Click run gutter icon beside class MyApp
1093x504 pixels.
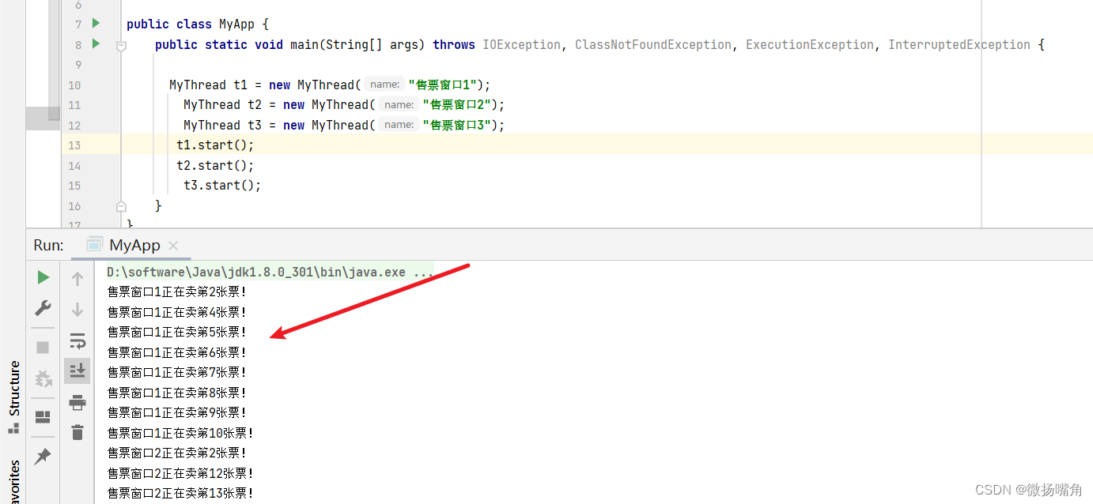pyautogui.click(x=96, y=23)
